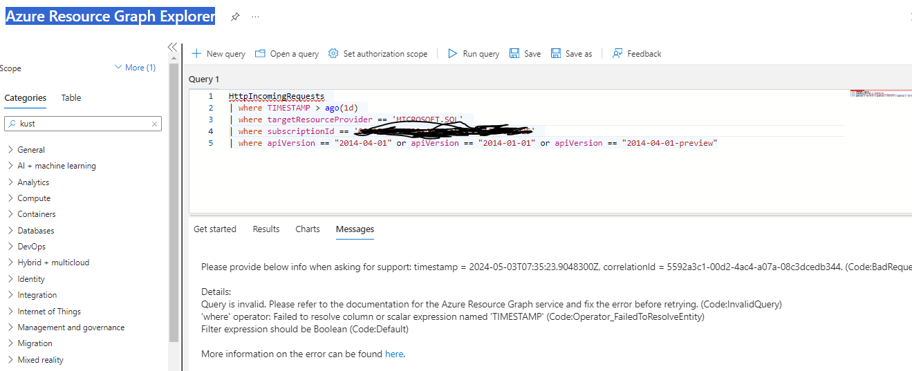Open the Results tab
Image resolution: width=912 pixels, height=371 pixels.
pos(266,229)
